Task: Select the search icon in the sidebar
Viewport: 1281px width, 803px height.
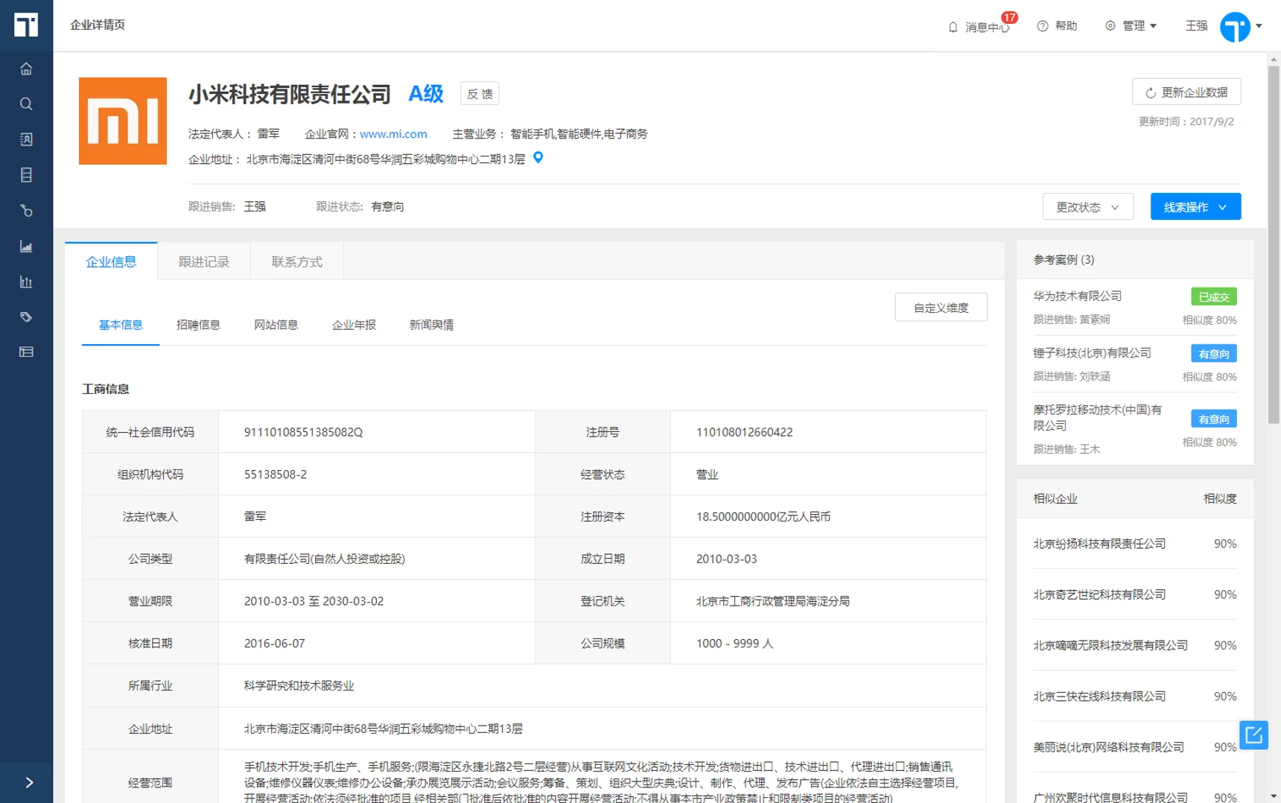Action: pos(27,104)
